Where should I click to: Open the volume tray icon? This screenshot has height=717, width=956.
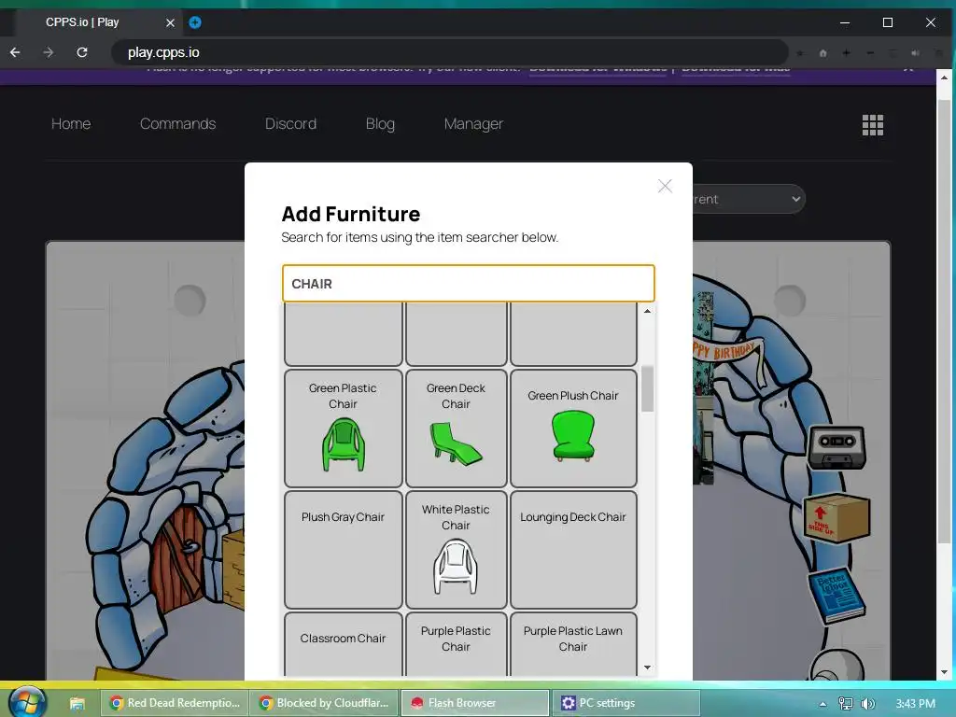867,704
